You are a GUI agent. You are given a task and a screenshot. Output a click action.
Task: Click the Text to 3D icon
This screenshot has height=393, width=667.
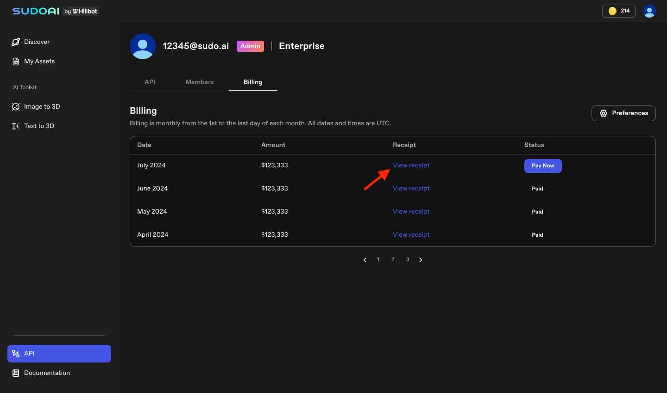pos(16,126)
